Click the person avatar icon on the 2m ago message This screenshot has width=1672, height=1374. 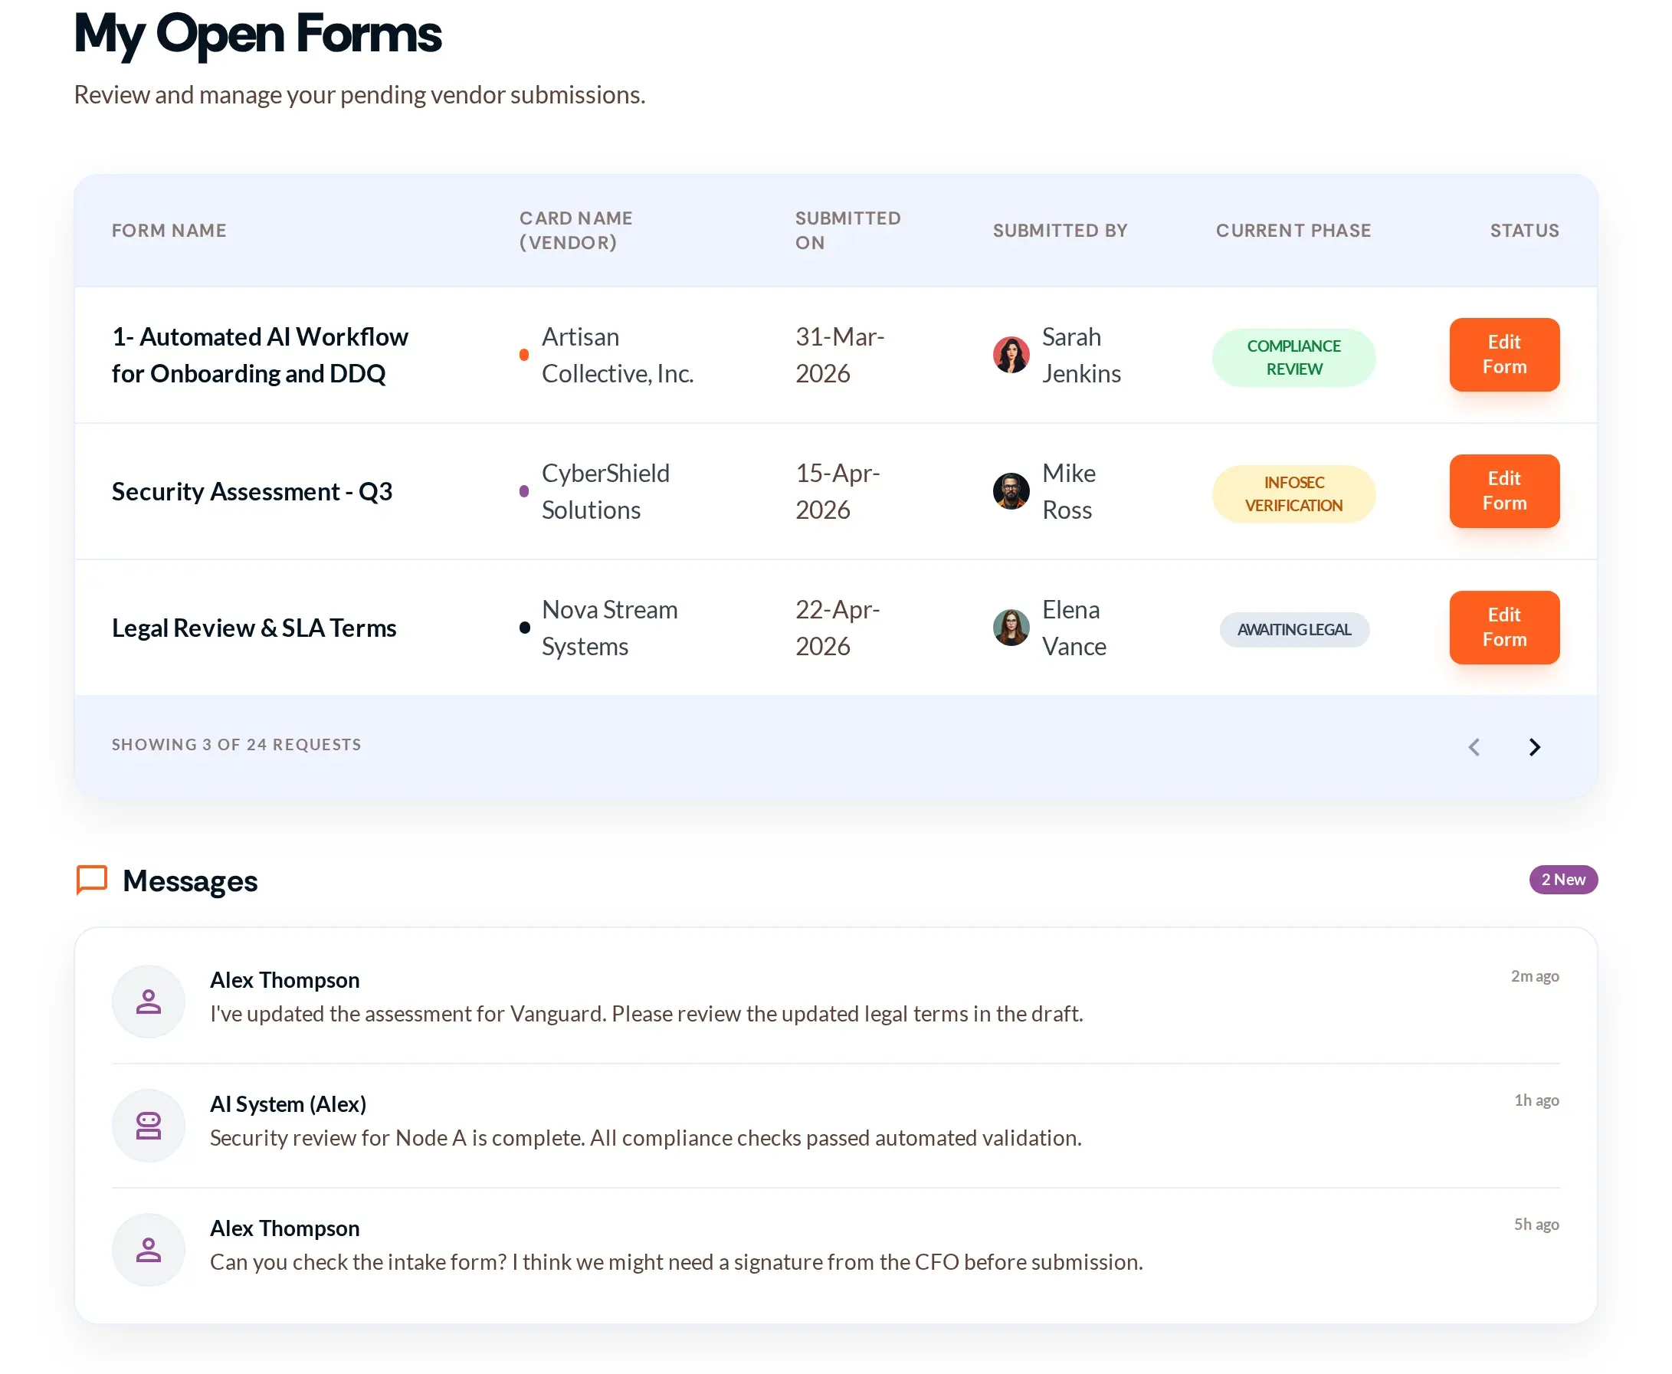(148, 1002)
